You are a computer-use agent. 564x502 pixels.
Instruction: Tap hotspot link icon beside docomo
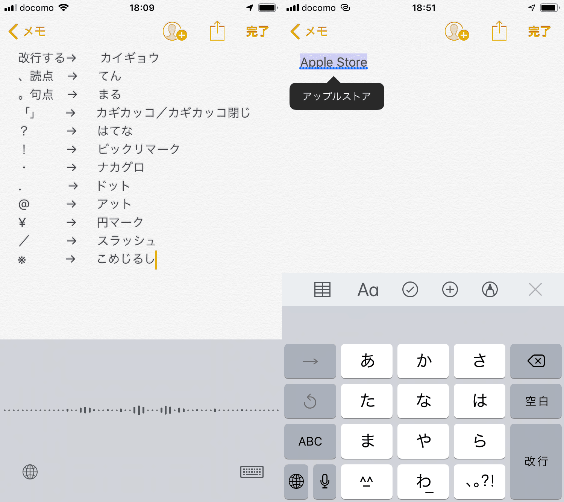pos(345,8)
